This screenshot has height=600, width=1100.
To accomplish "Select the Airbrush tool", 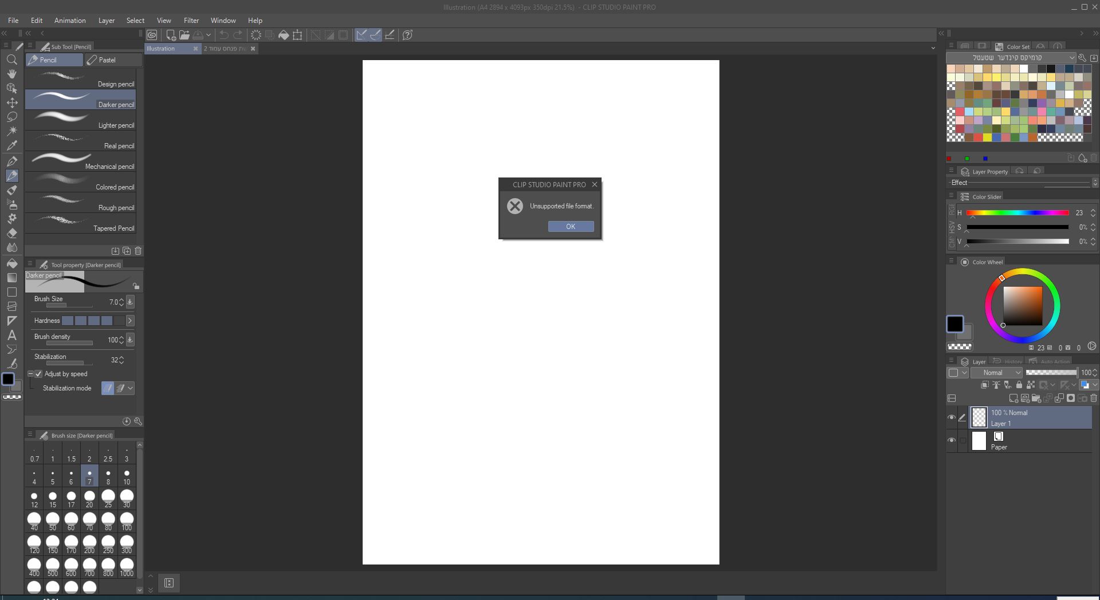I will (x=11, y=204).
